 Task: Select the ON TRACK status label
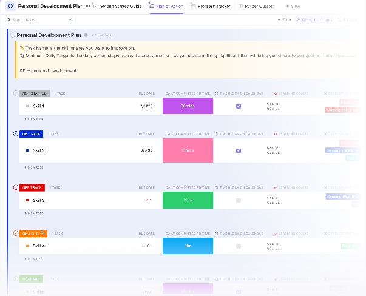click(32, 134)
